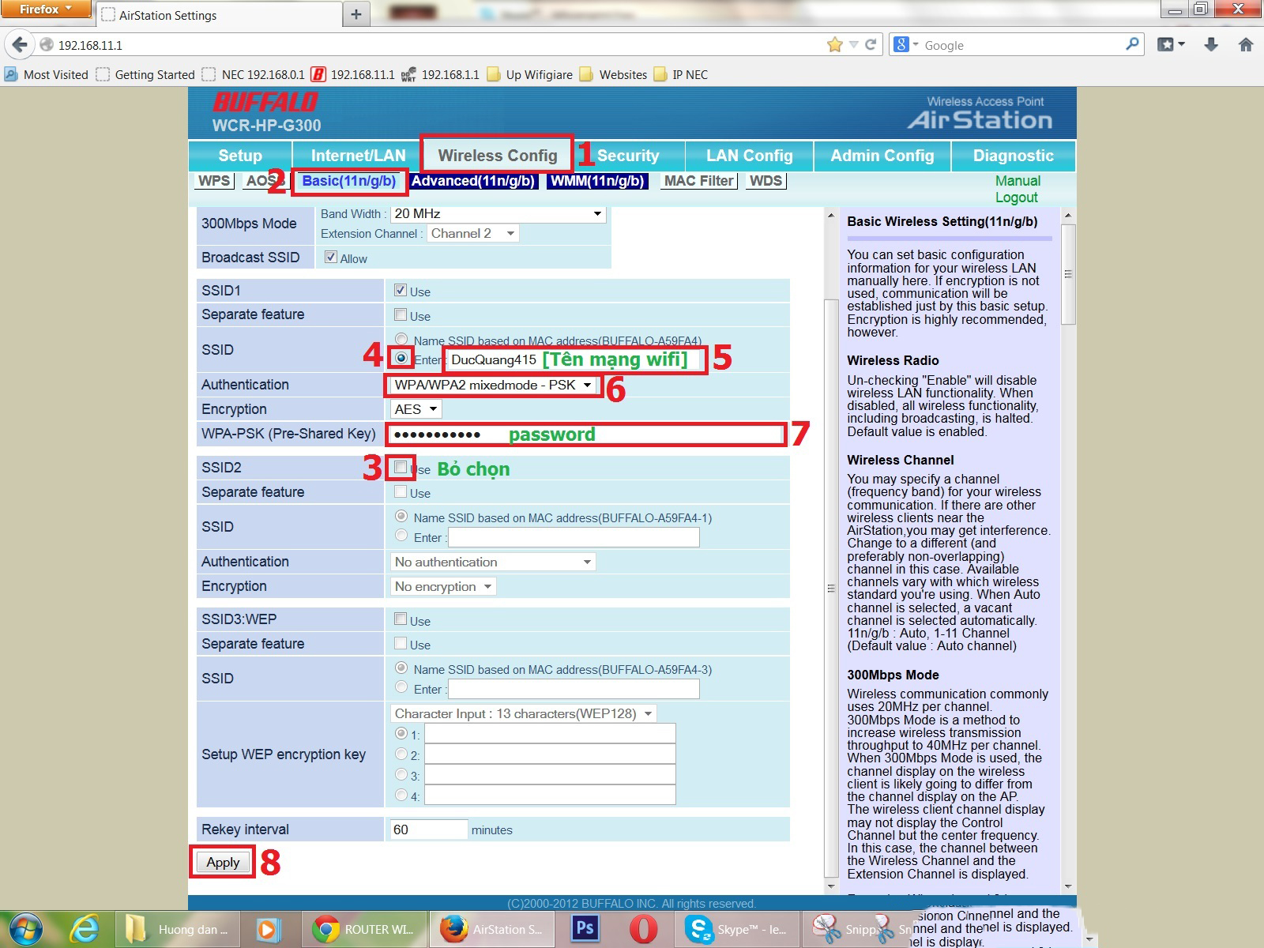Click the help panel scrollbar thumb
Screen dimensions: 1264x948
pos(1068,274)
